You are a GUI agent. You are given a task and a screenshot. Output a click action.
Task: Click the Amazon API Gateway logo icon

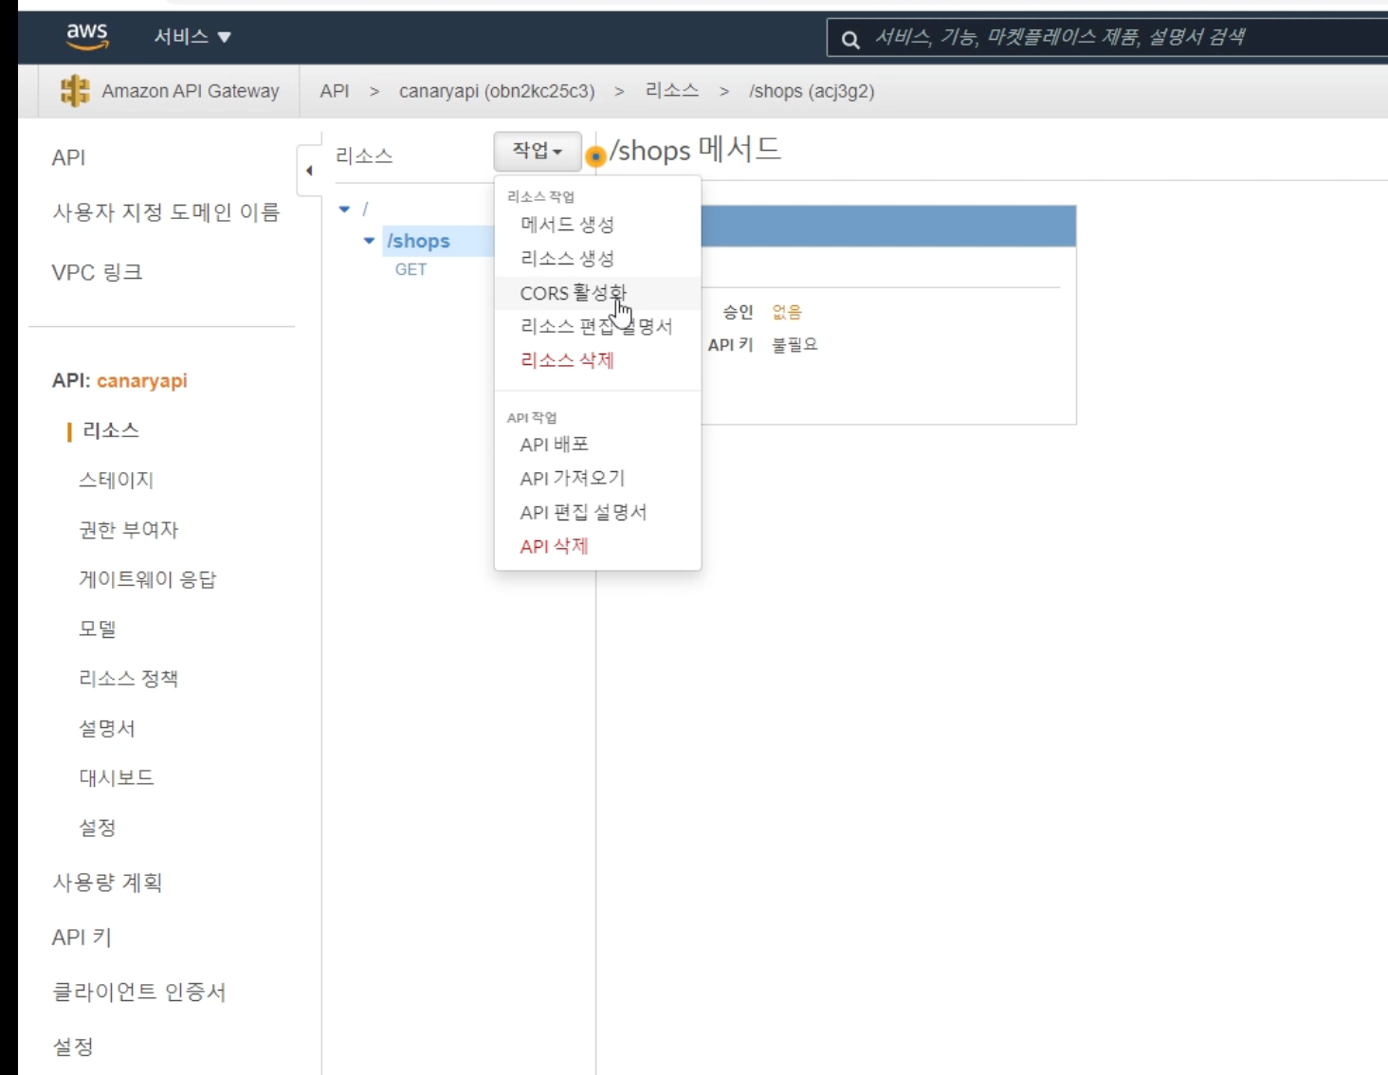75,91
